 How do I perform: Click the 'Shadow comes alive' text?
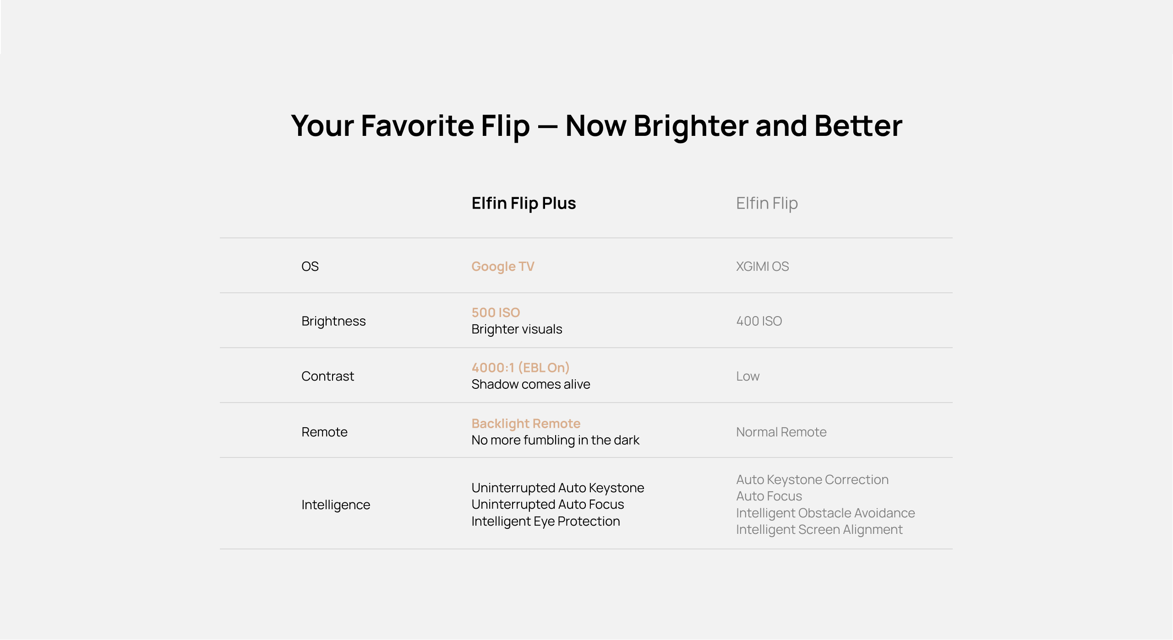(531, 384)
